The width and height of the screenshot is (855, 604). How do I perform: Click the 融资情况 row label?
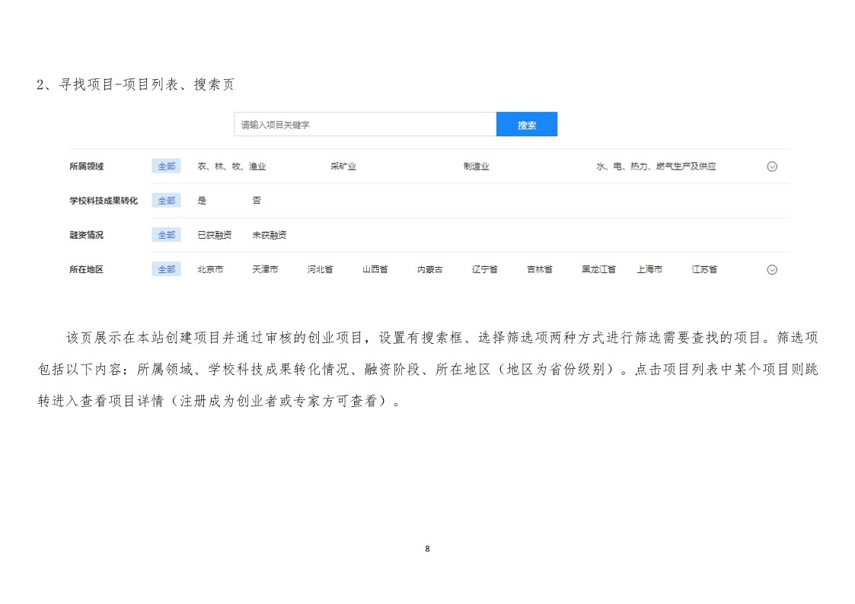86,235
